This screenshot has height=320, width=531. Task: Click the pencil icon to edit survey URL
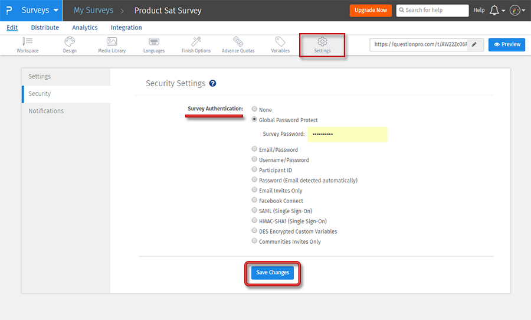point(475,44)
